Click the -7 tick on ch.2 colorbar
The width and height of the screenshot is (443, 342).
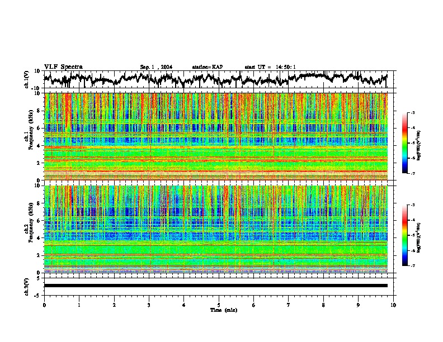[412, 265]
